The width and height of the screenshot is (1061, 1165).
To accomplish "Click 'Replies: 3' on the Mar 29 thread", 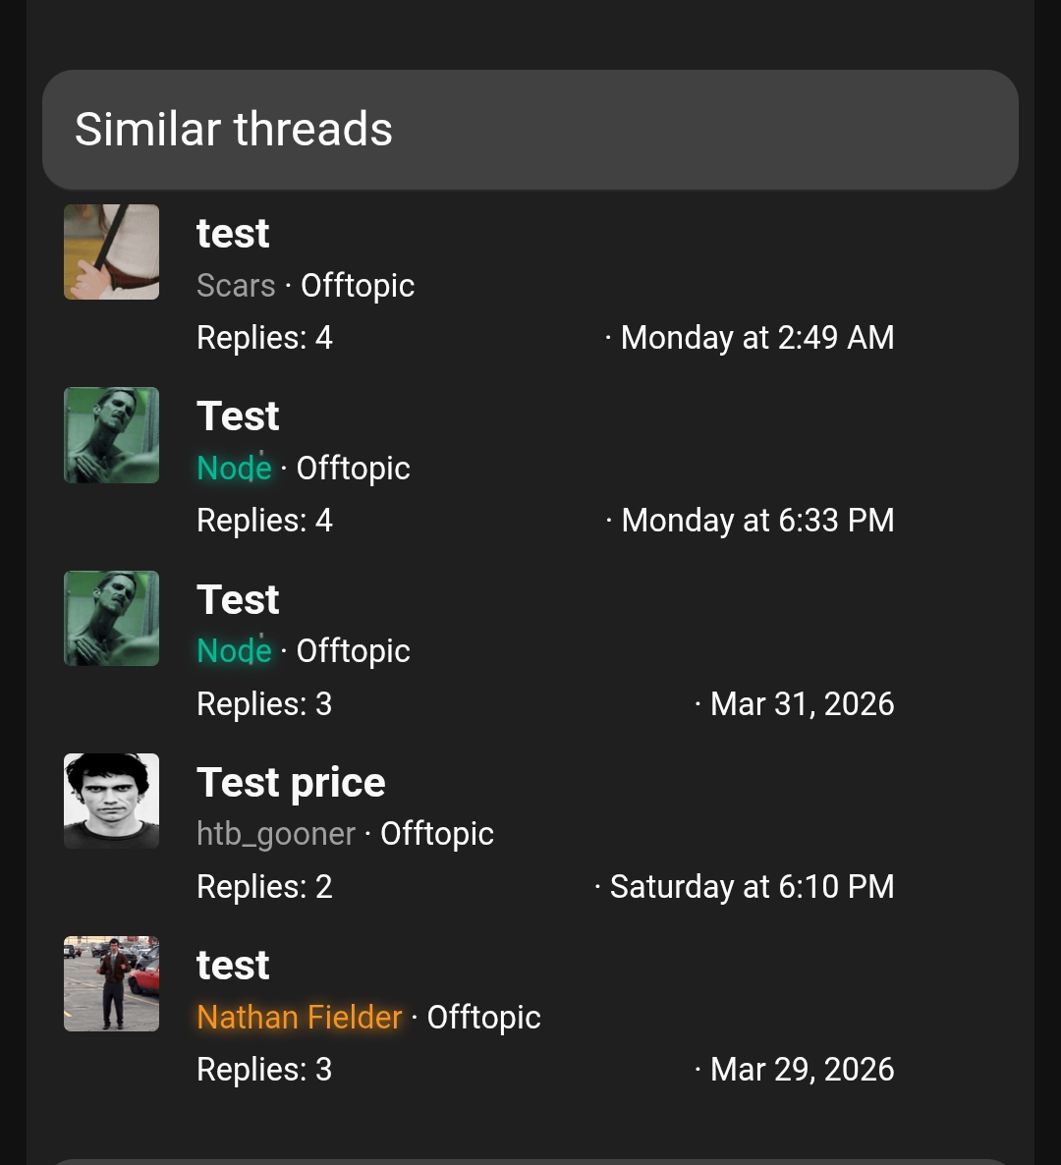I will 263,1069.
